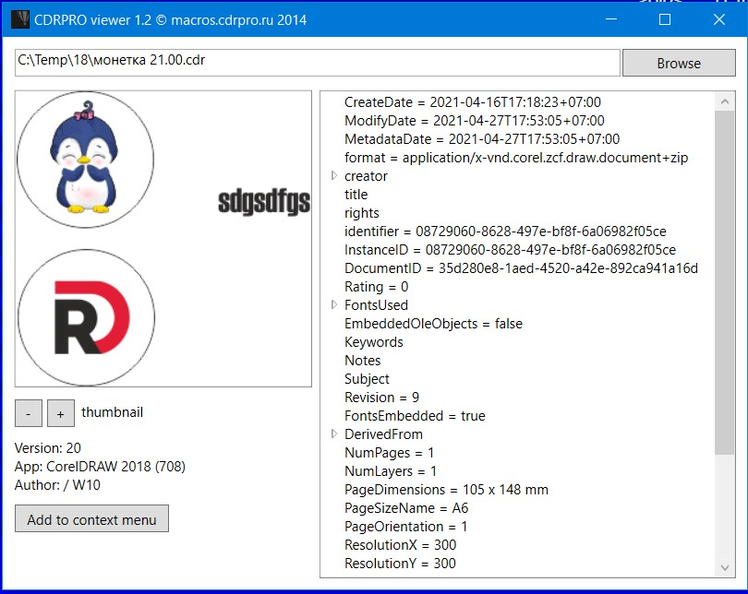Click the file path input field
The height and width of the screenshot is (594, 748).
coord(318,63)
